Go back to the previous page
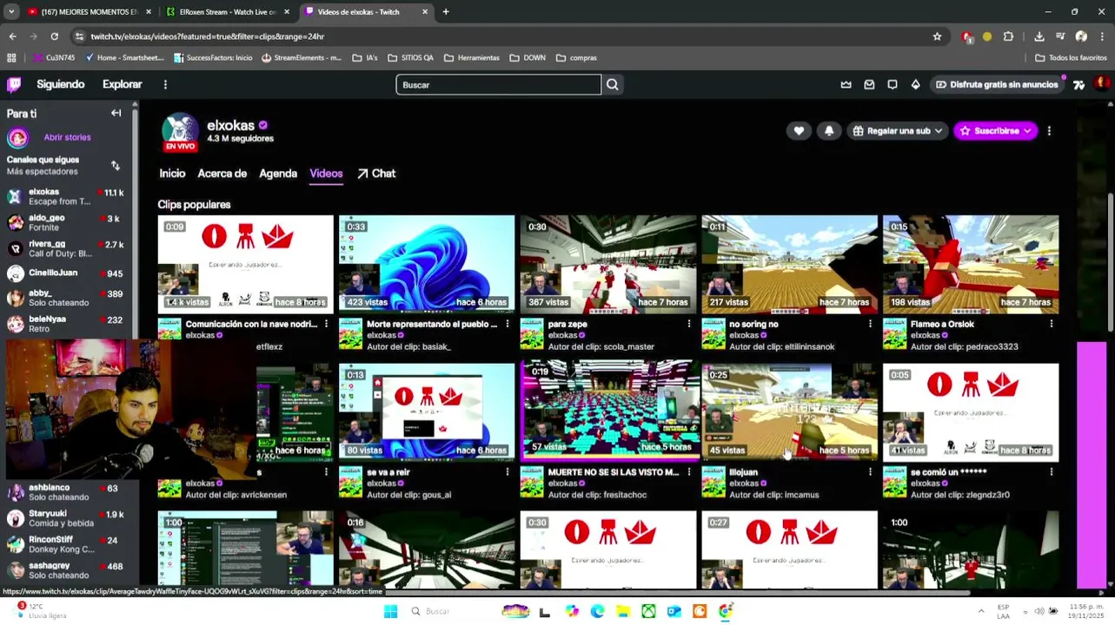1115x625 pixels. tap(12, 36)
